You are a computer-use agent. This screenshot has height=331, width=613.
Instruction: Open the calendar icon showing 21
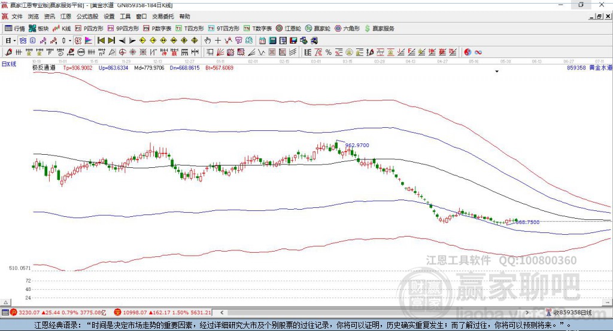(262, 41)
